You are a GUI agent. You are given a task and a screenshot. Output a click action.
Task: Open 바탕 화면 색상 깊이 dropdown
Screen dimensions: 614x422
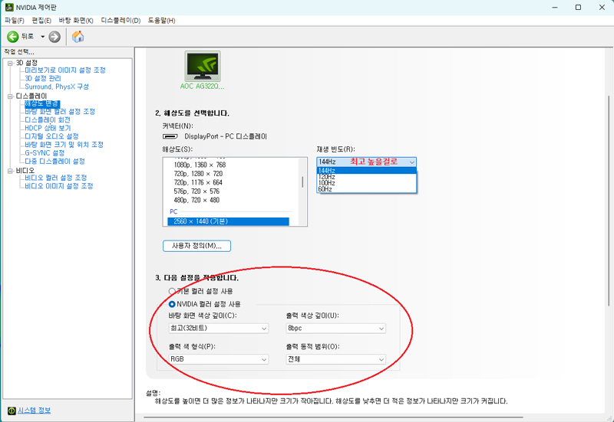[x=219, y=329]
